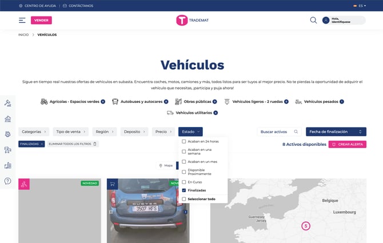Check Acaban en una semana
The image size is (383, 243).
click(184, 152)
